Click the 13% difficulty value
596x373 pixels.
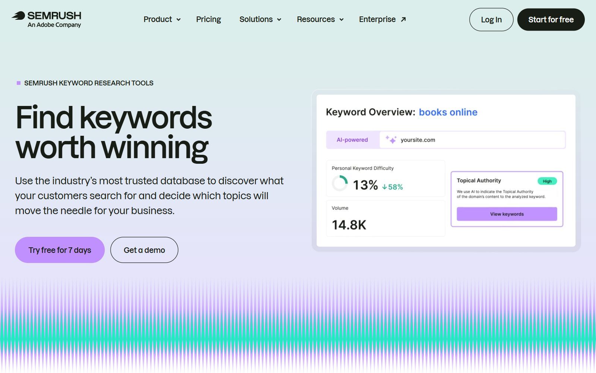(x=365, y=185)
